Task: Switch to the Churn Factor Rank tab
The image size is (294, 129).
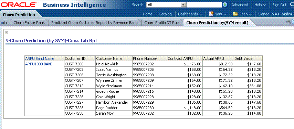Action: (29, 23)
